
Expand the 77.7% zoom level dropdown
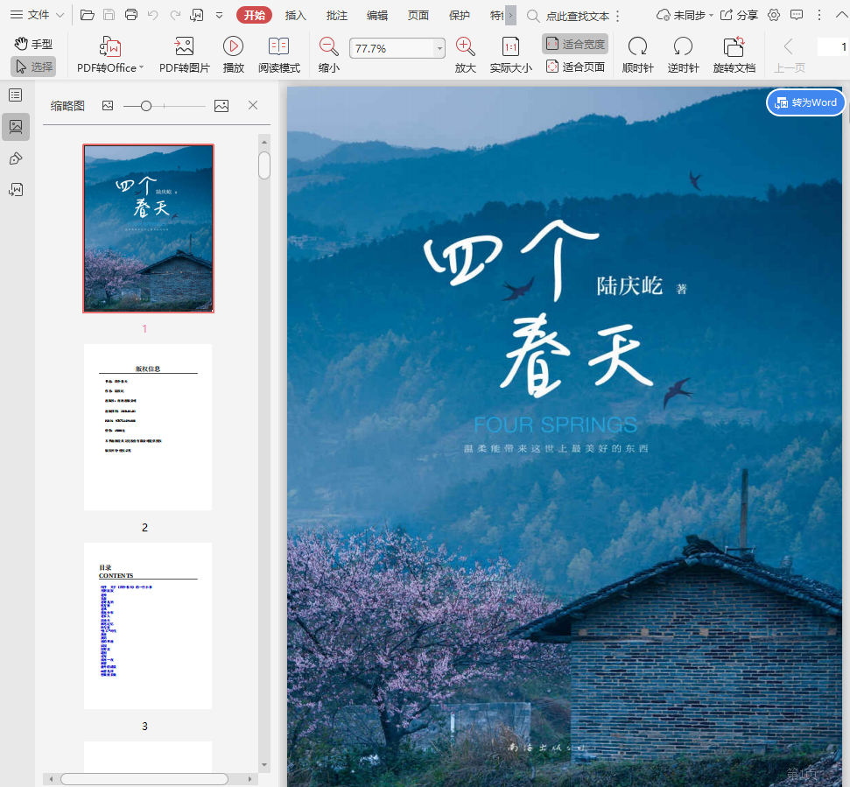439,49
